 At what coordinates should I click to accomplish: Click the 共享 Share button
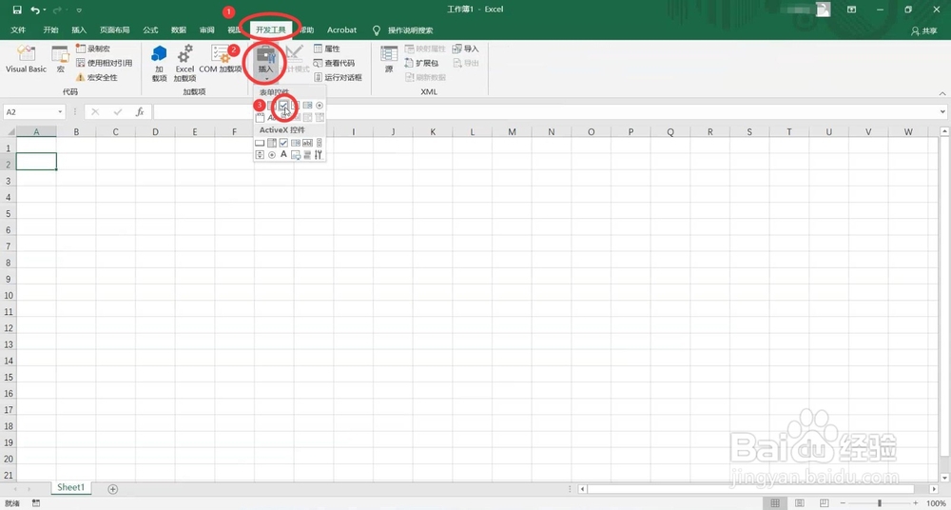click(x=924, y=31)
